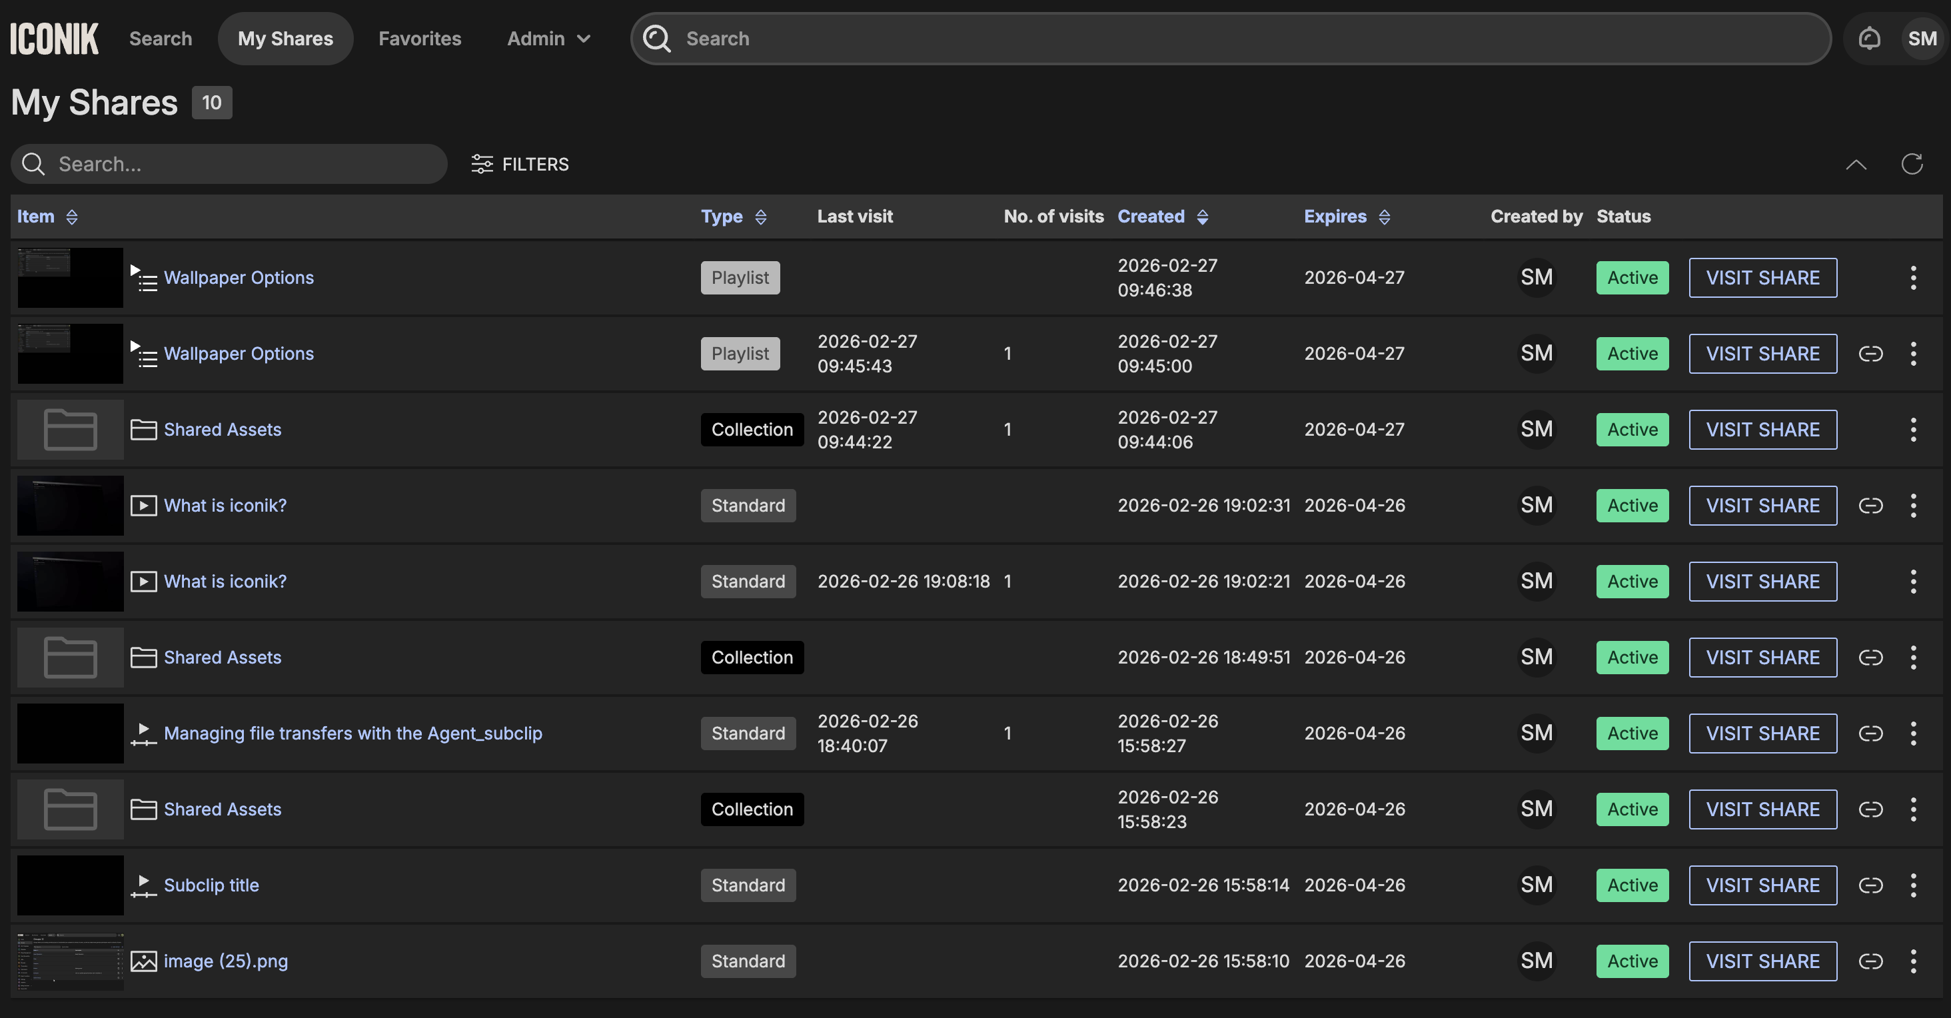Screen dimensions: 1951x1018
Task: Expand the Admin dropdown menu
Action: click(548, 39)
